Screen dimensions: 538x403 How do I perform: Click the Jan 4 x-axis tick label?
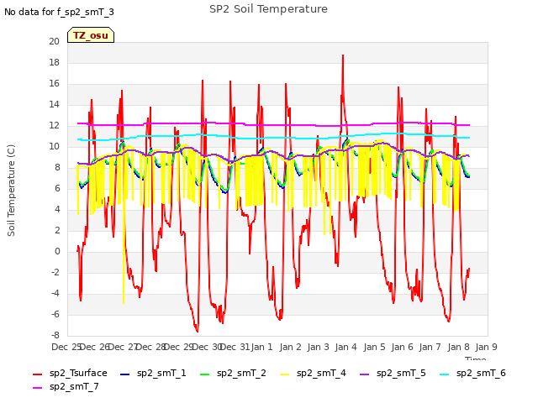[345, 347]
